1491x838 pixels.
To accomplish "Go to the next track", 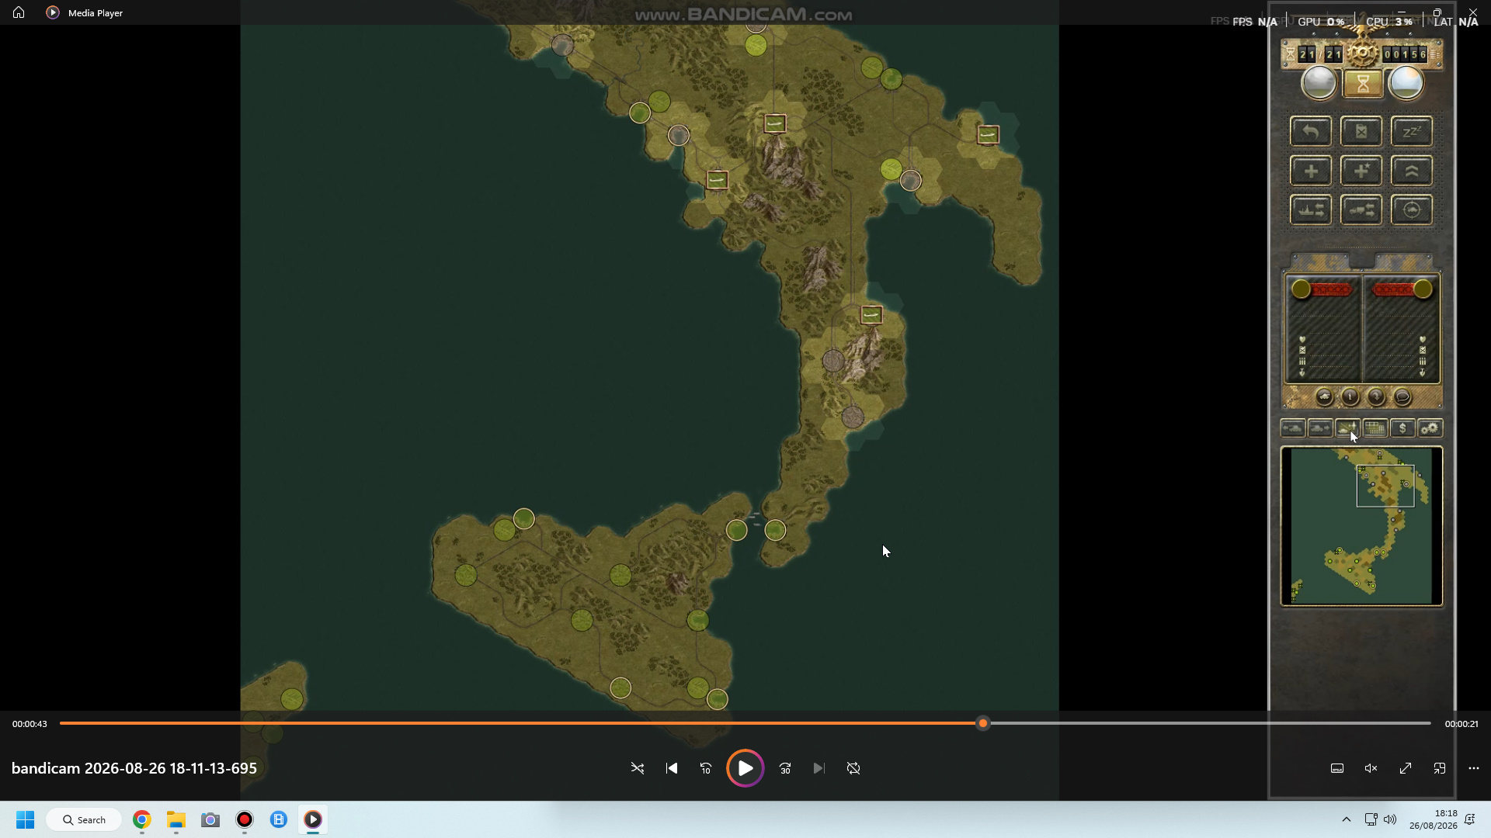I will click(x=819, y=768).
